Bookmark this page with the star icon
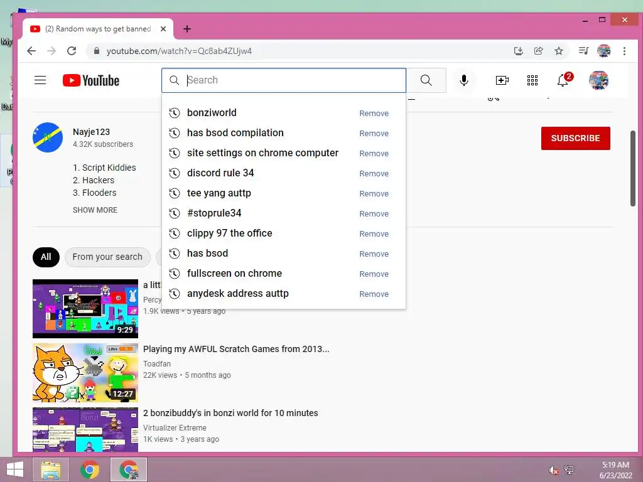The image size is (643, 482). click(558, 51)
